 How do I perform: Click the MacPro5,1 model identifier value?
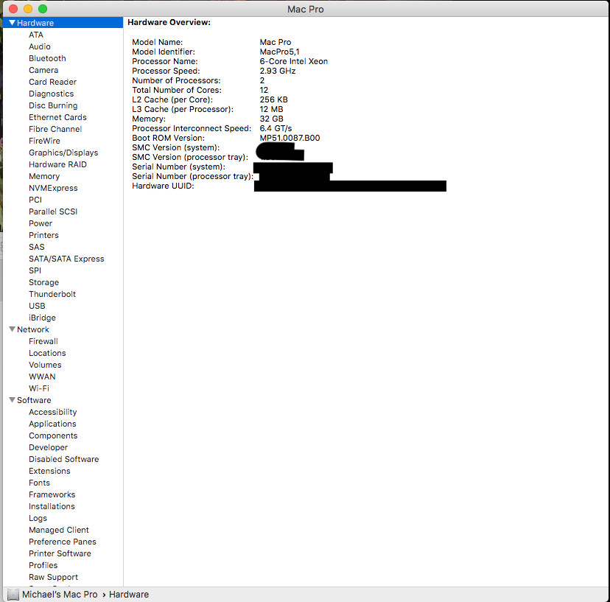[x=279, y=52]
